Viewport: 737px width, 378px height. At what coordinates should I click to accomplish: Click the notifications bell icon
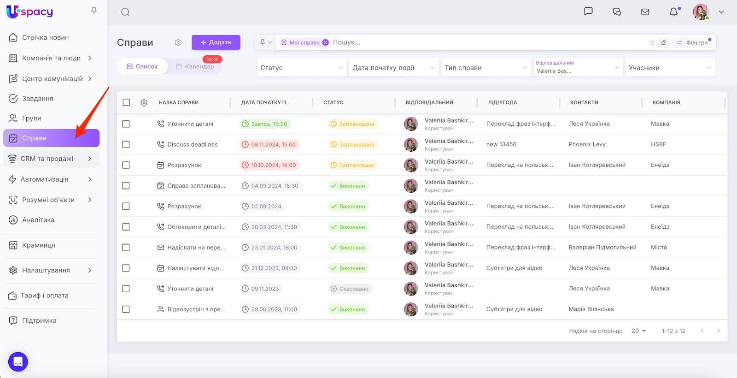click(673, 12)
